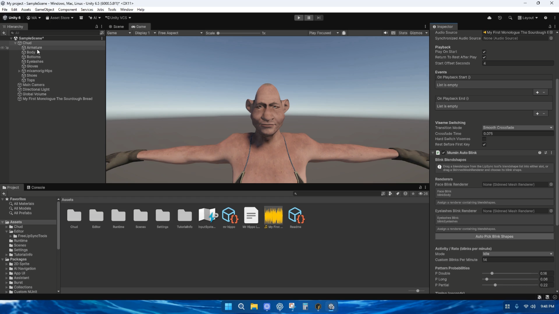Viewport: 559px width, 314px height.
Task: Select the My First audio clip asset
Action: pyautogui.click(x=273, y=218)
